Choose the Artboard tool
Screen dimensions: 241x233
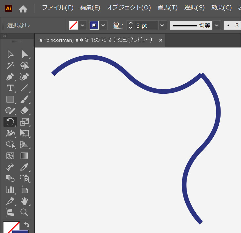coord(24,190)
